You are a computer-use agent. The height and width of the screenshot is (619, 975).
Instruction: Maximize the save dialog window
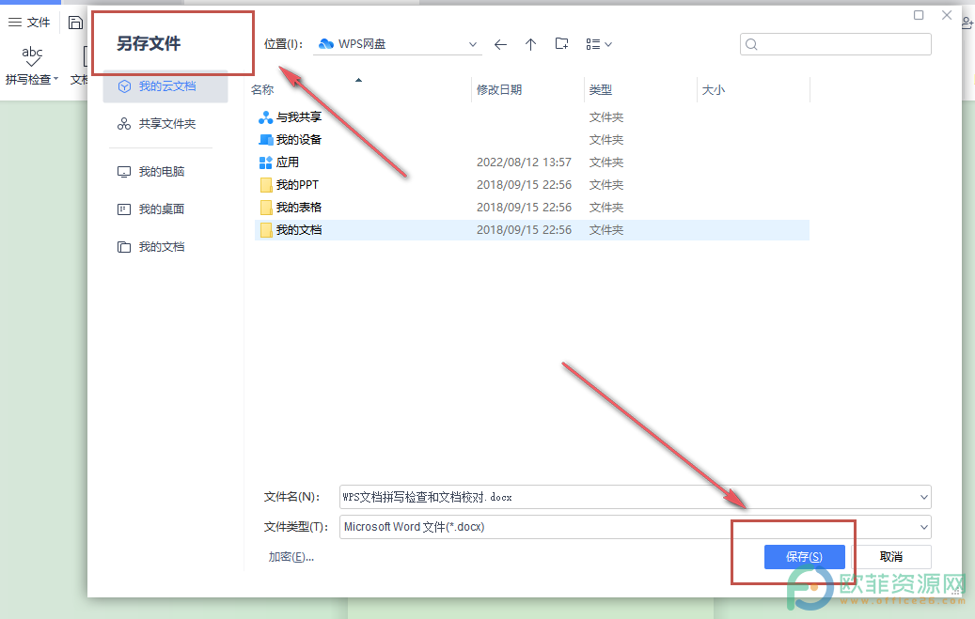[919, 15]
